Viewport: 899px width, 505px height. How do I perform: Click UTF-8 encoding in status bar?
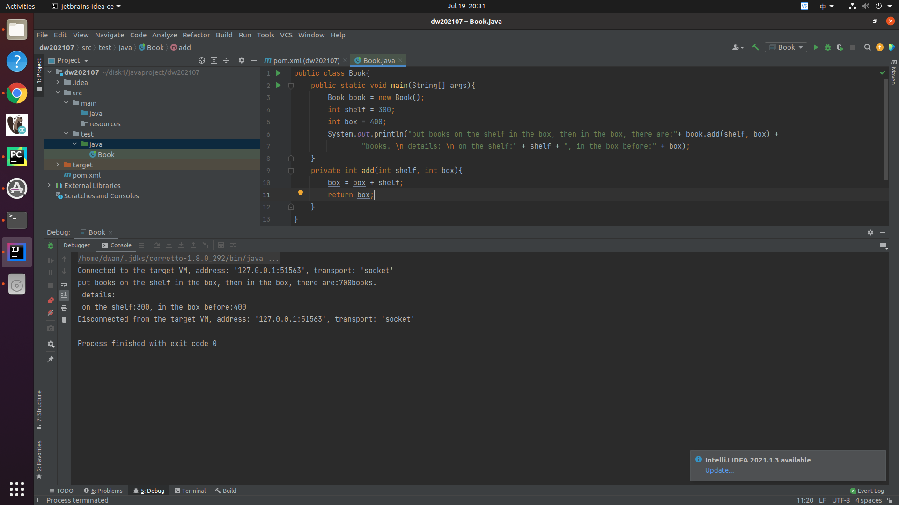(x=840, y=500)
